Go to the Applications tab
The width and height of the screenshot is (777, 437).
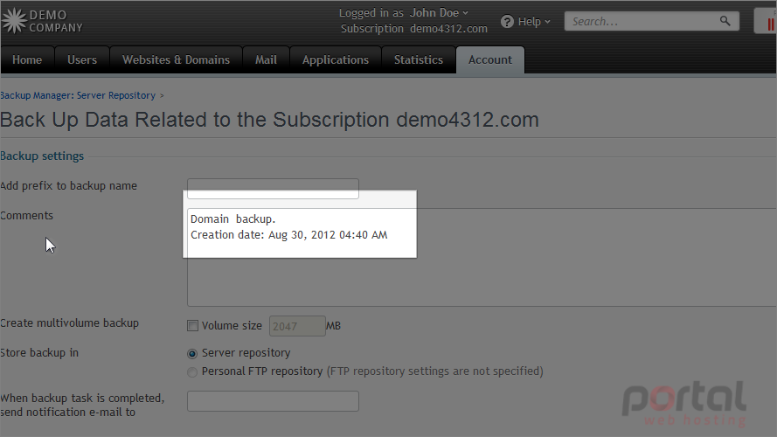point(336,60)
